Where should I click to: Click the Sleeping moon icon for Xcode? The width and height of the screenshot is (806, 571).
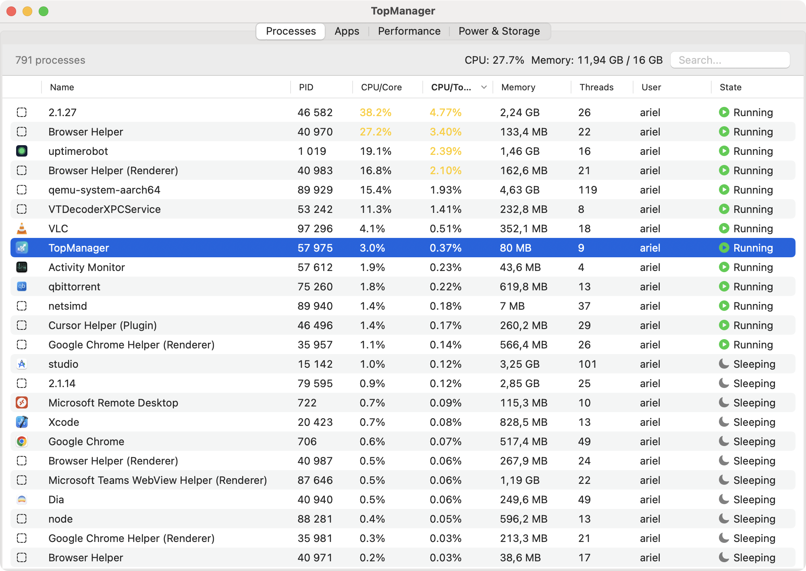(x=724, y=422)
